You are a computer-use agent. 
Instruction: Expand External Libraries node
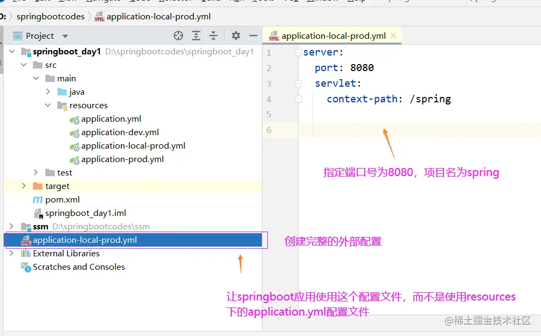click(x=11, y=253)
